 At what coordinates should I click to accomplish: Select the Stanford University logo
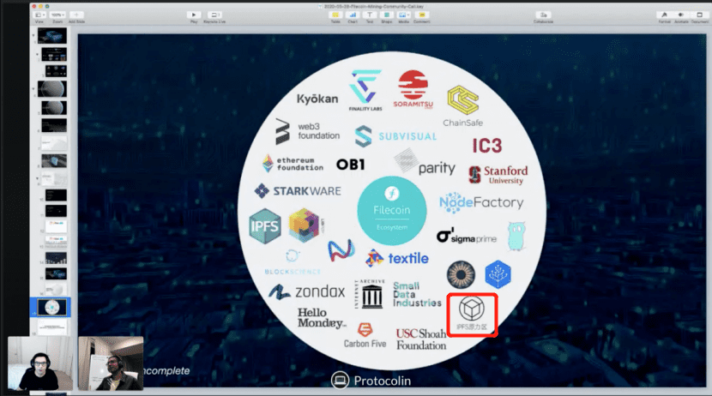pyautogui.click(x=498, y=175)
